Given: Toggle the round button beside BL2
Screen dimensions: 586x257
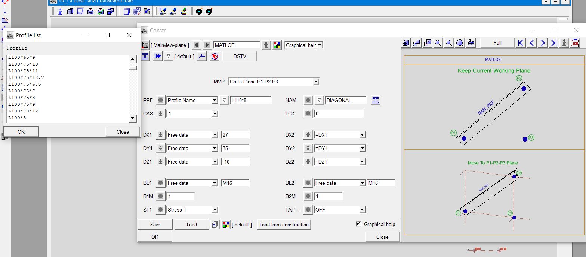Looking at the screenshot, I should point(308,183).
